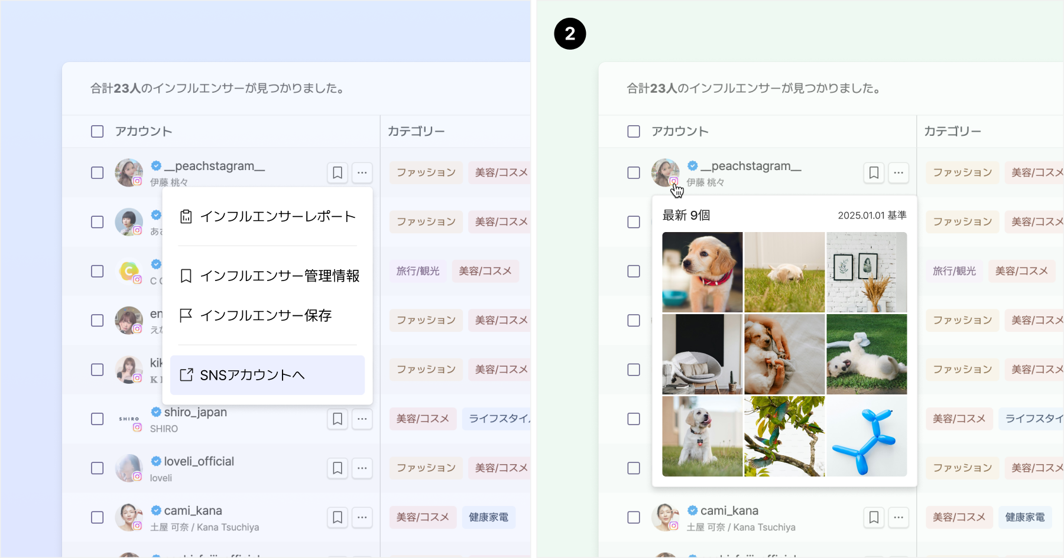This screenshot has width=1064, height=558.
Task: Open the cami_kana account name in right panel
Action: point(729,510)
